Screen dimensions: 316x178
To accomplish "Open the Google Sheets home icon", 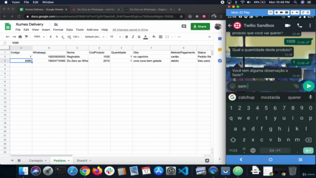I will [x=8, y=27].
